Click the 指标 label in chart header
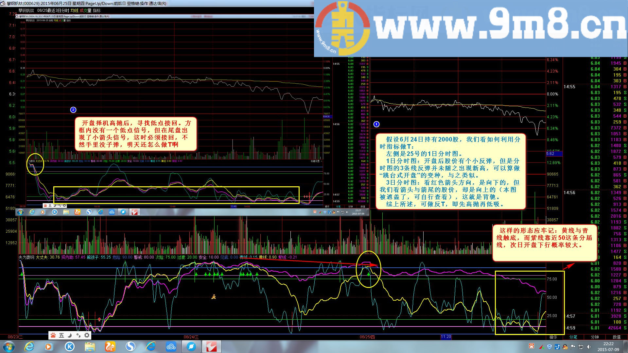Image resolution: width=628 pixels, height=353 pixels. [x=96, y=10]
